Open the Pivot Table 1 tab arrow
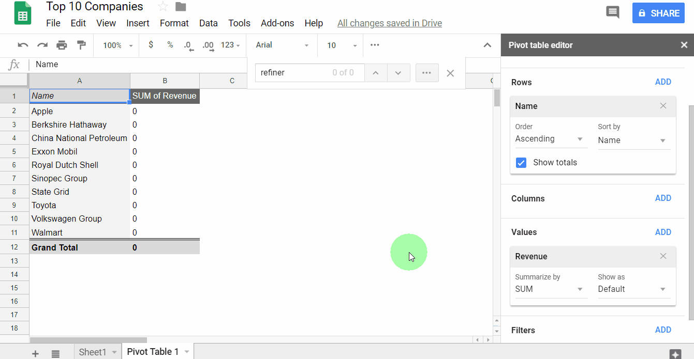The image size is (694, 359). [x=187, y=352]
